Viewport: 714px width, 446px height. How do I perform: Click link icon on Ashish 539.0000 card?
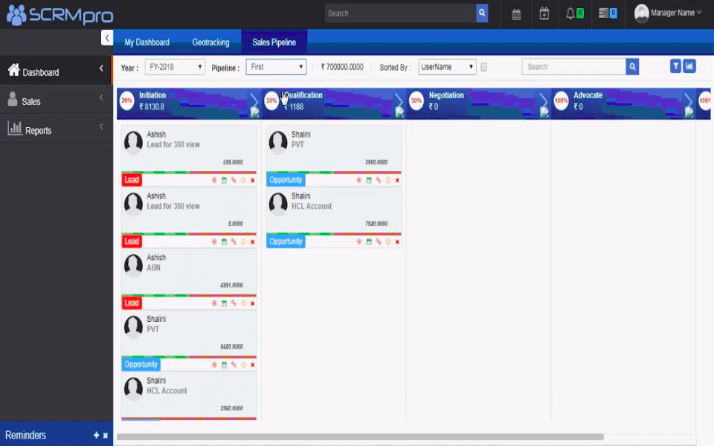234,180
